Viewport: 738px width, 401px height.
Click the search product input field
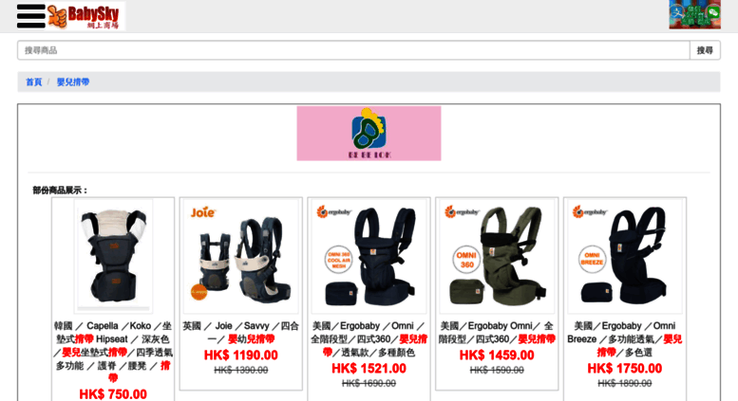click(x=353, y=50)
